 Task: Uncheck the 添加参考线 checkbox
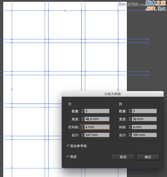(68, 146)
